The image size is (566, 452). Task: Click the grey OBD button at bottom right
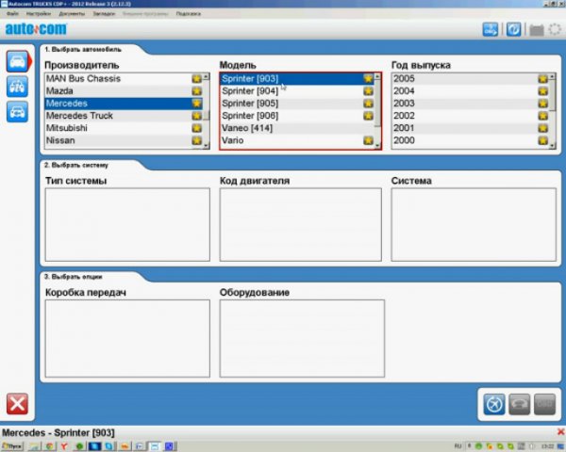tap(544, 404)
